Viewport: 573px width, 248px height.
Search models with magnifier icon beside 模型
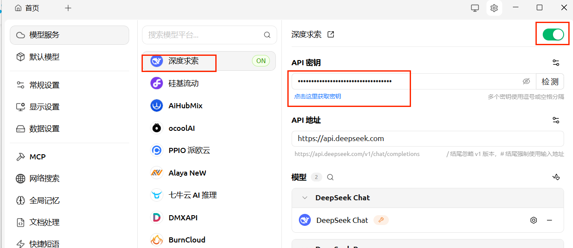pyautogui.click(x=330, y=177)
